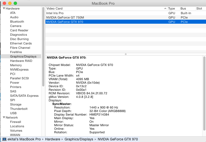This screenshot has width=206, height=142.
Task: Click the sidebar vertical scrollbar
Action: coord(43,47)
